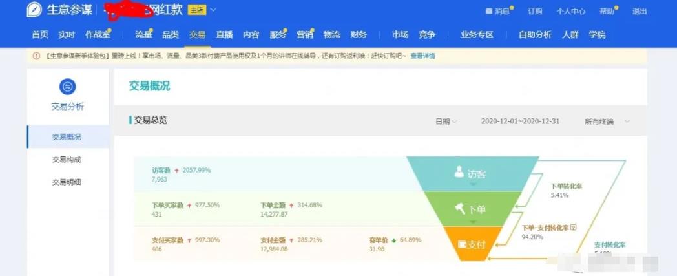Open the 业务专区 tab
The height and width of the screenshot is (276, 677).
(x=477, y=35)
